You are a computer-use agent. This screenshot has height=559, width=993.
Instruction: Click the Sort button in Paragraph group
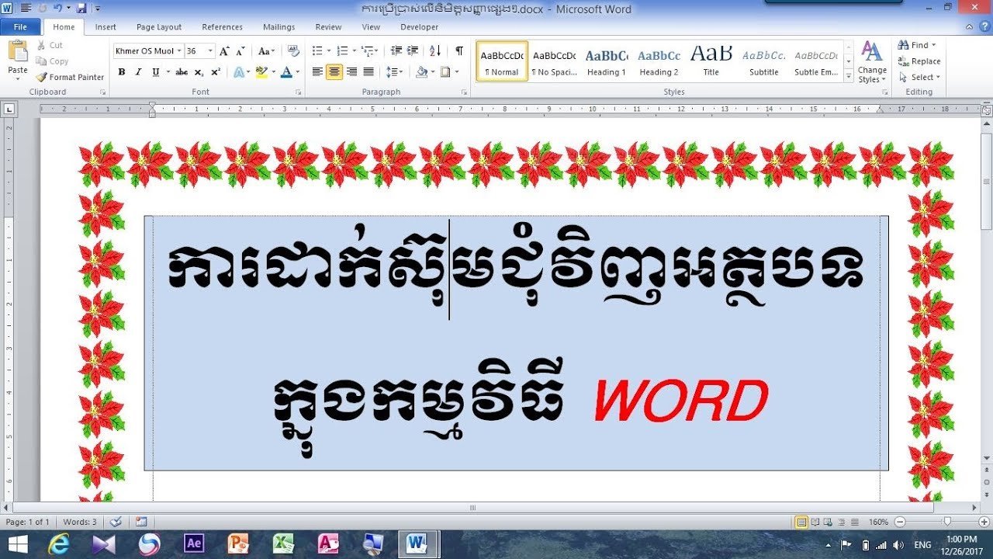click(x=435, y=50)
